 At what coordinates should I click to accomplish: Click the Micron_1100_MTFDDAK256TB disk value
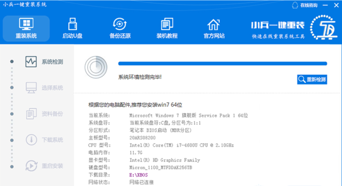161,167
